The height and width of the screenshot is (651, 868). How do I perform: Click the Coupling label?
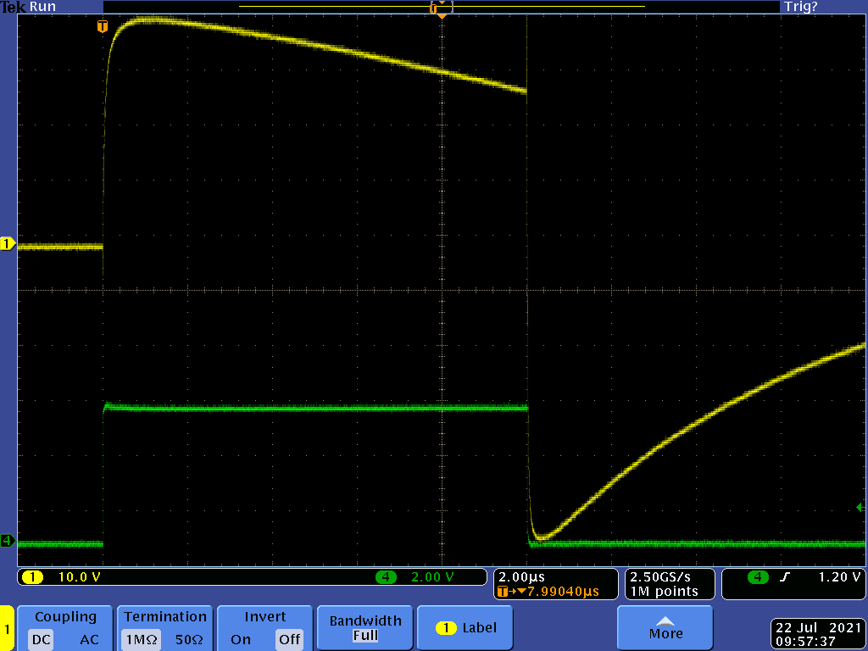[x=65, y=617]
